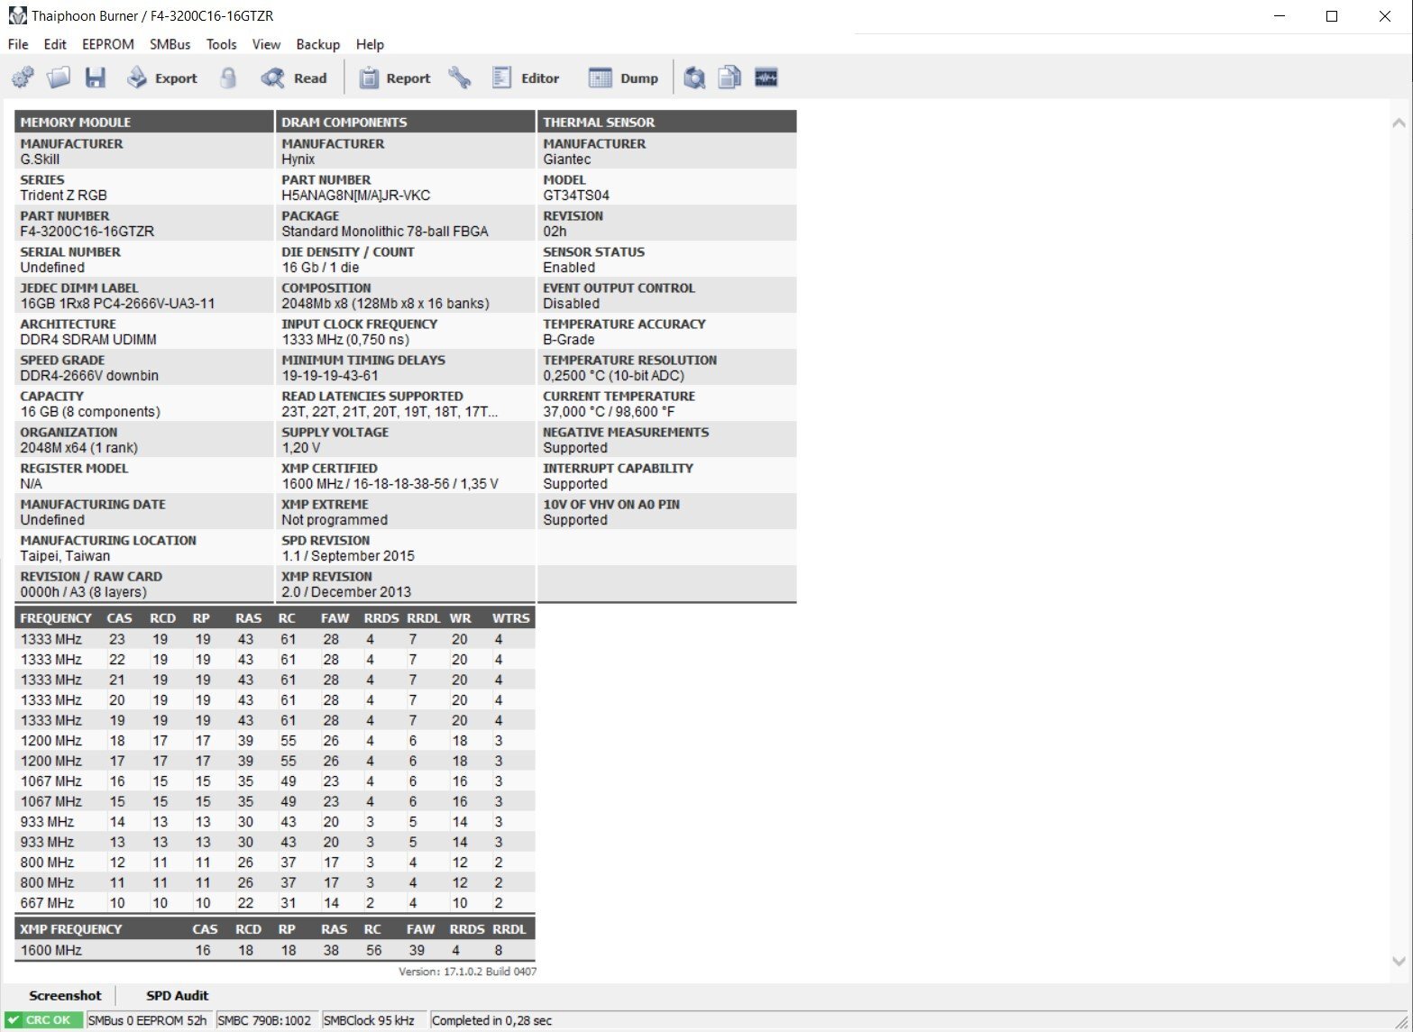The width and height of the screenshot is (1413, 1032).
Task: Switch to the SPD Audit tab
Action: click(177, 995)
